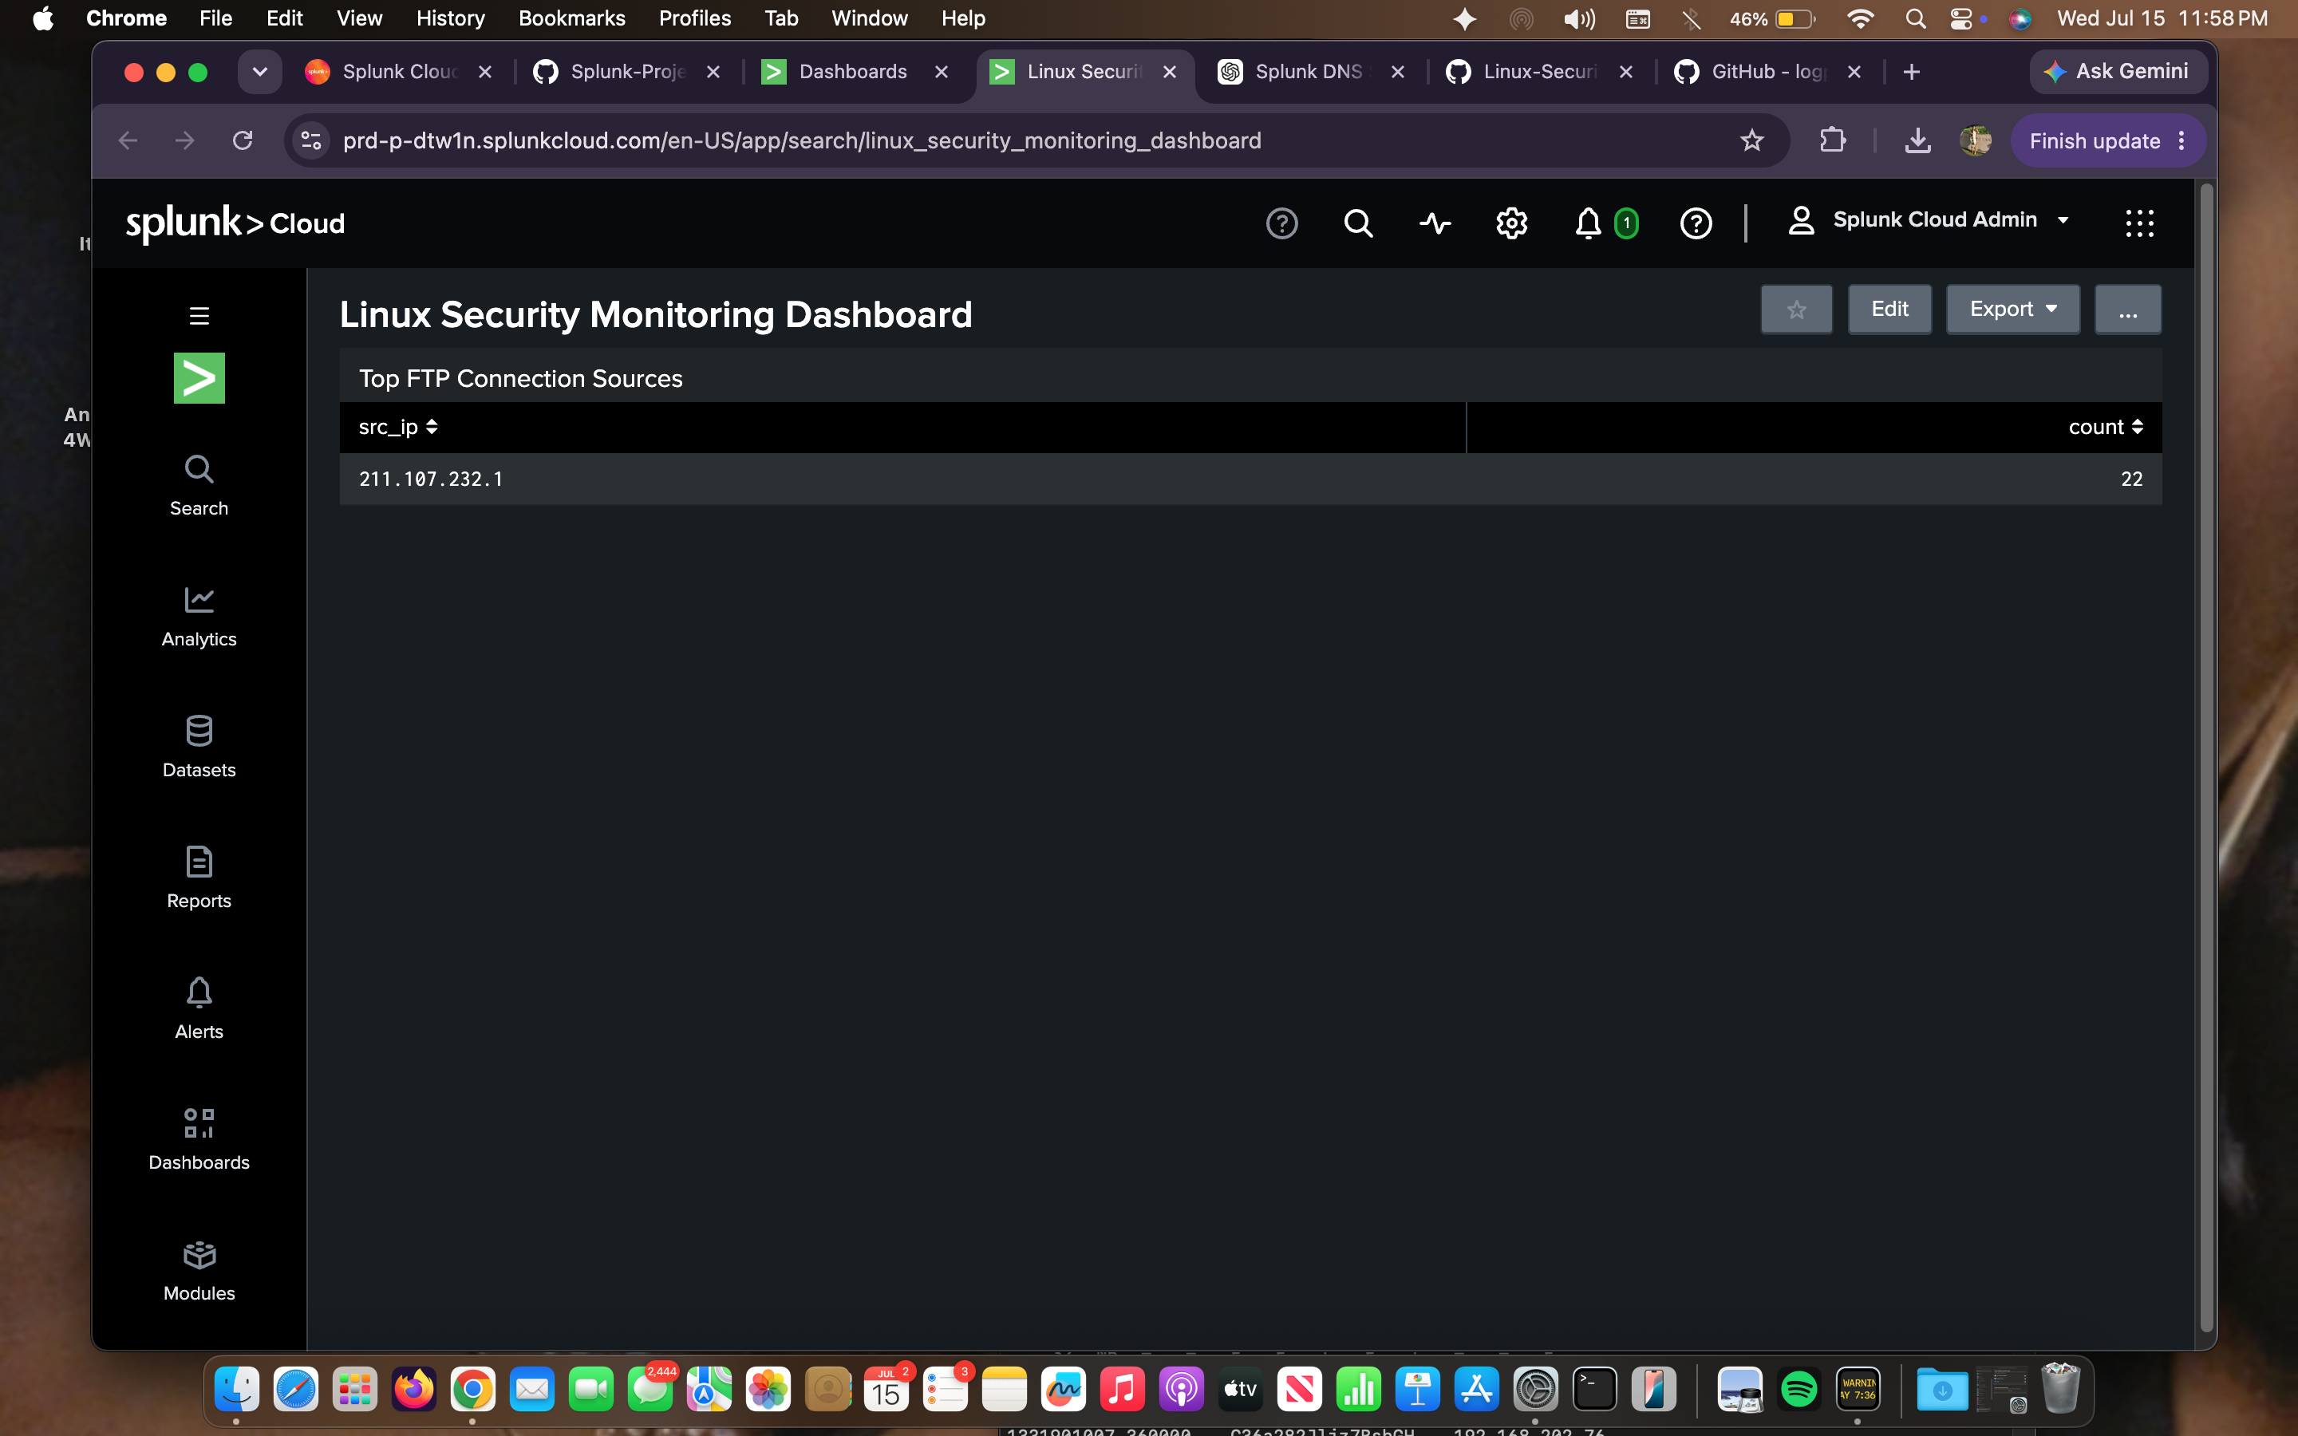Open System Settings from the Dock
This screenshot has width=2298, height=1436.
(1535, 1390)
